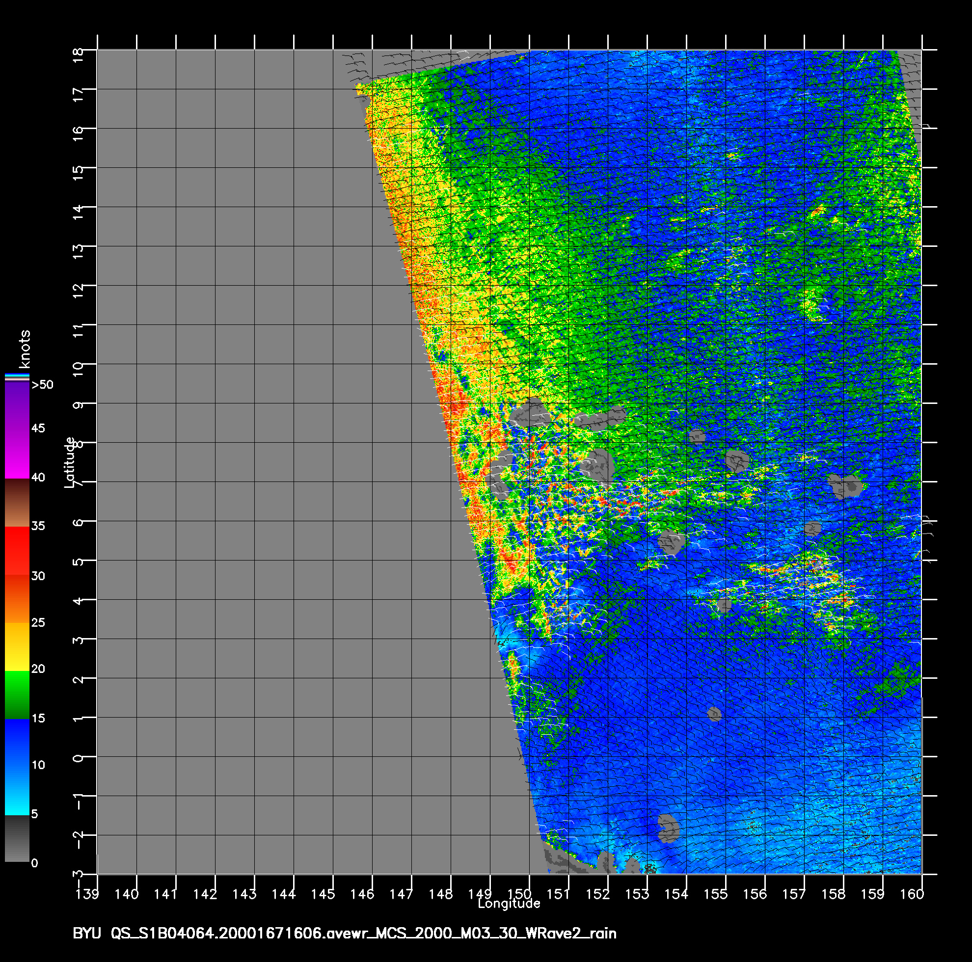Click the 'BYU' text in the footer

87,934
